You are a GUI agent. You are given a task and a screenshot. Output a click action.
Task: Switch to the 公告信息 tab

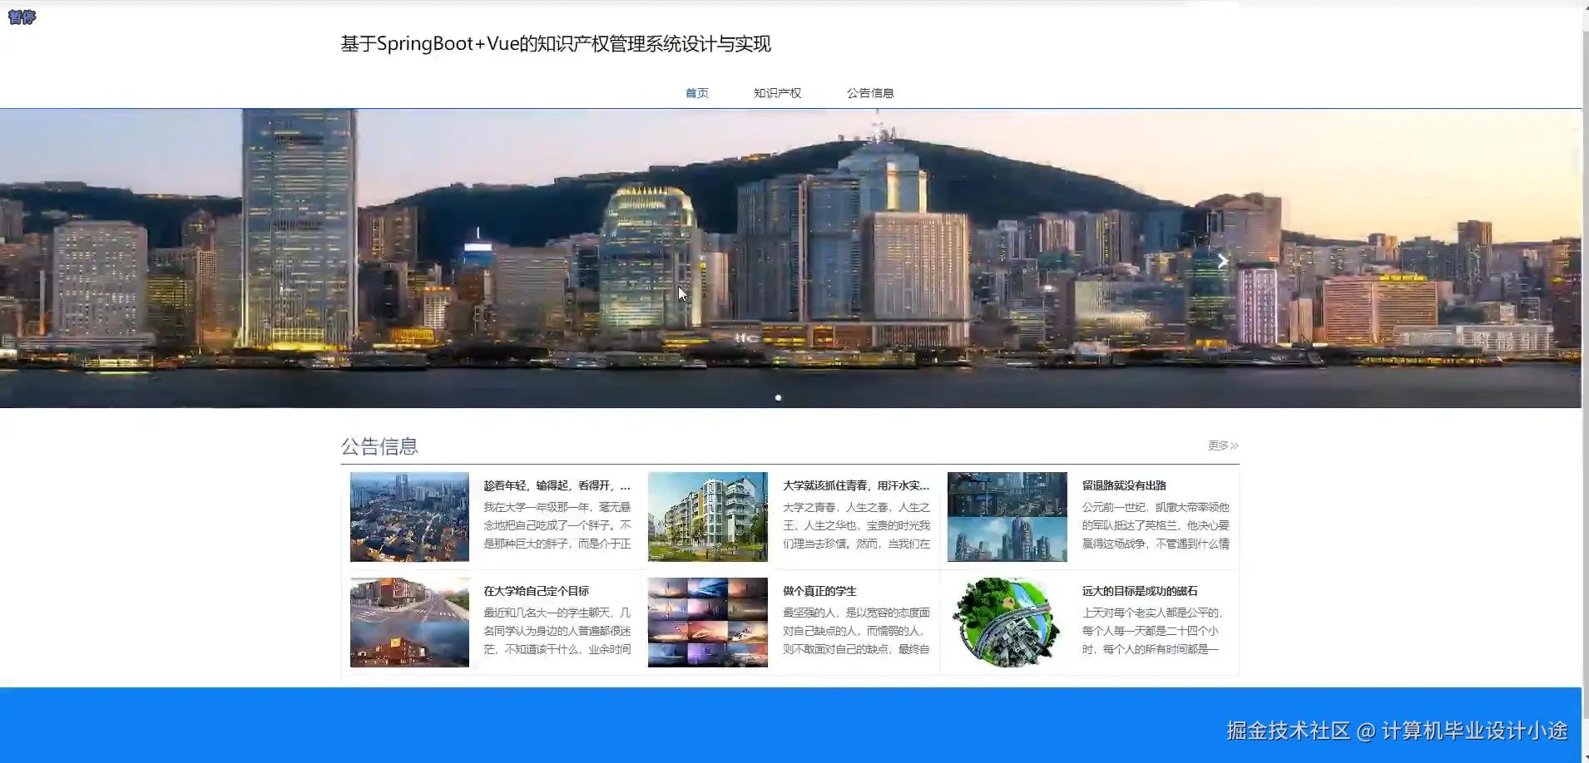[x=871, y=92]
